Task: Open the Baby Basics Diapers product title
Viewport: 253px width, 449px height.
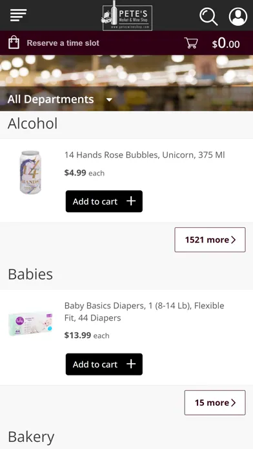Action: pos(145,312)
